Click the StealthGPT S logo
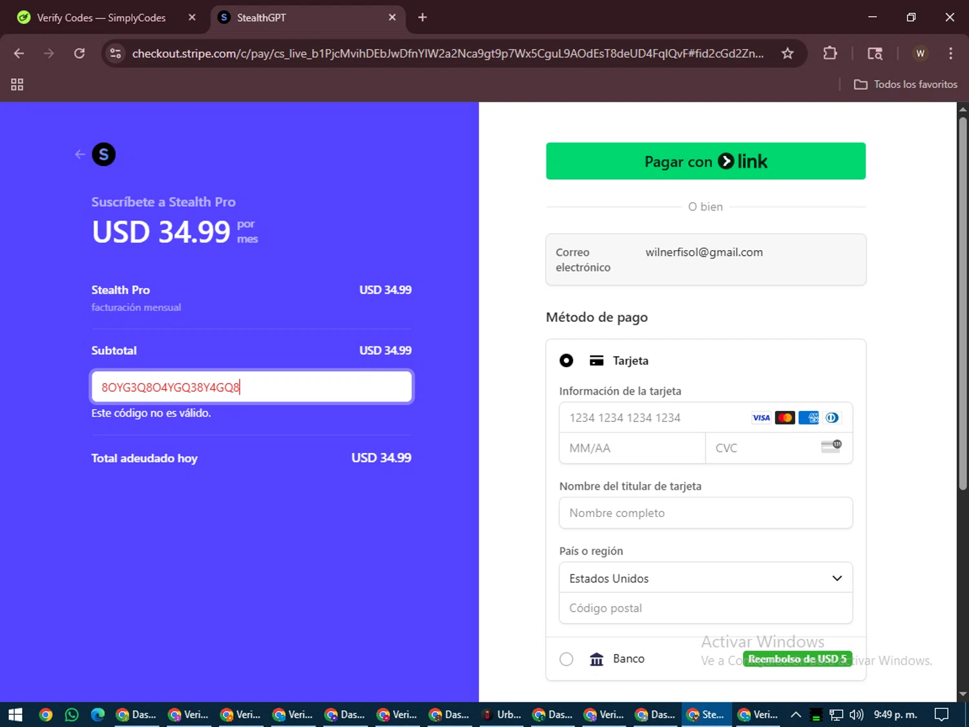Screen dimensions: 969x727 [104, 154]
